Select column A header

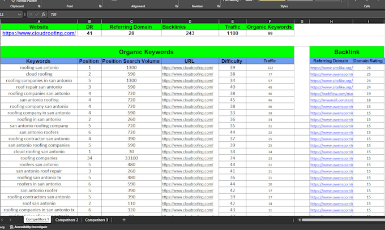[39, 21]
